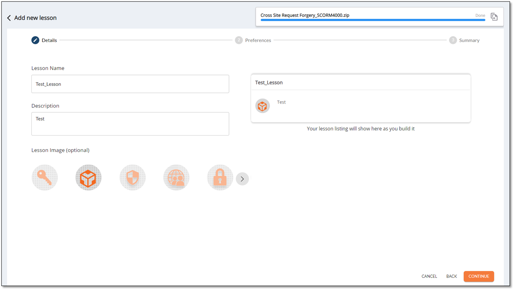514x290 pixels.
Task: Click the pencil Details step icon
Action: point(35,40)
